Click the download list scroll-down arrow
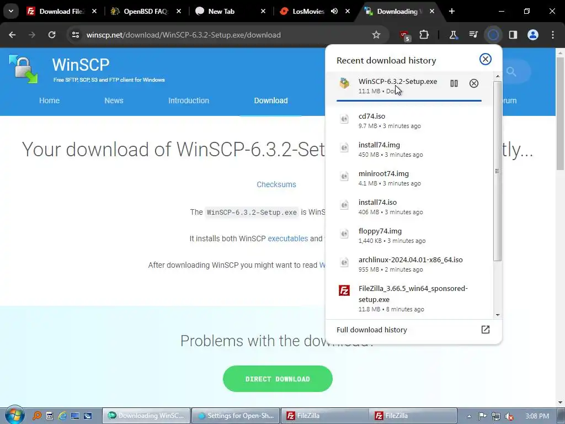The height and width of the screenshot is (424, 565). (498, 315)
